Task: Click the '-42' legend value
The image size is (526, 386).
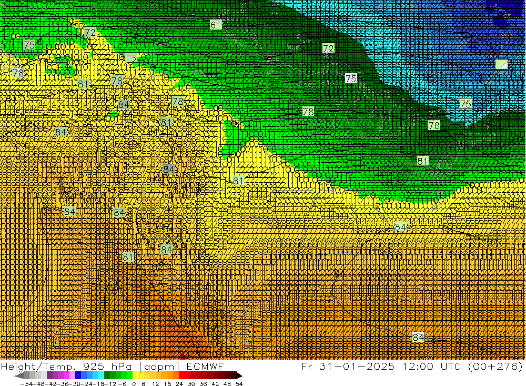Action: 51,384
